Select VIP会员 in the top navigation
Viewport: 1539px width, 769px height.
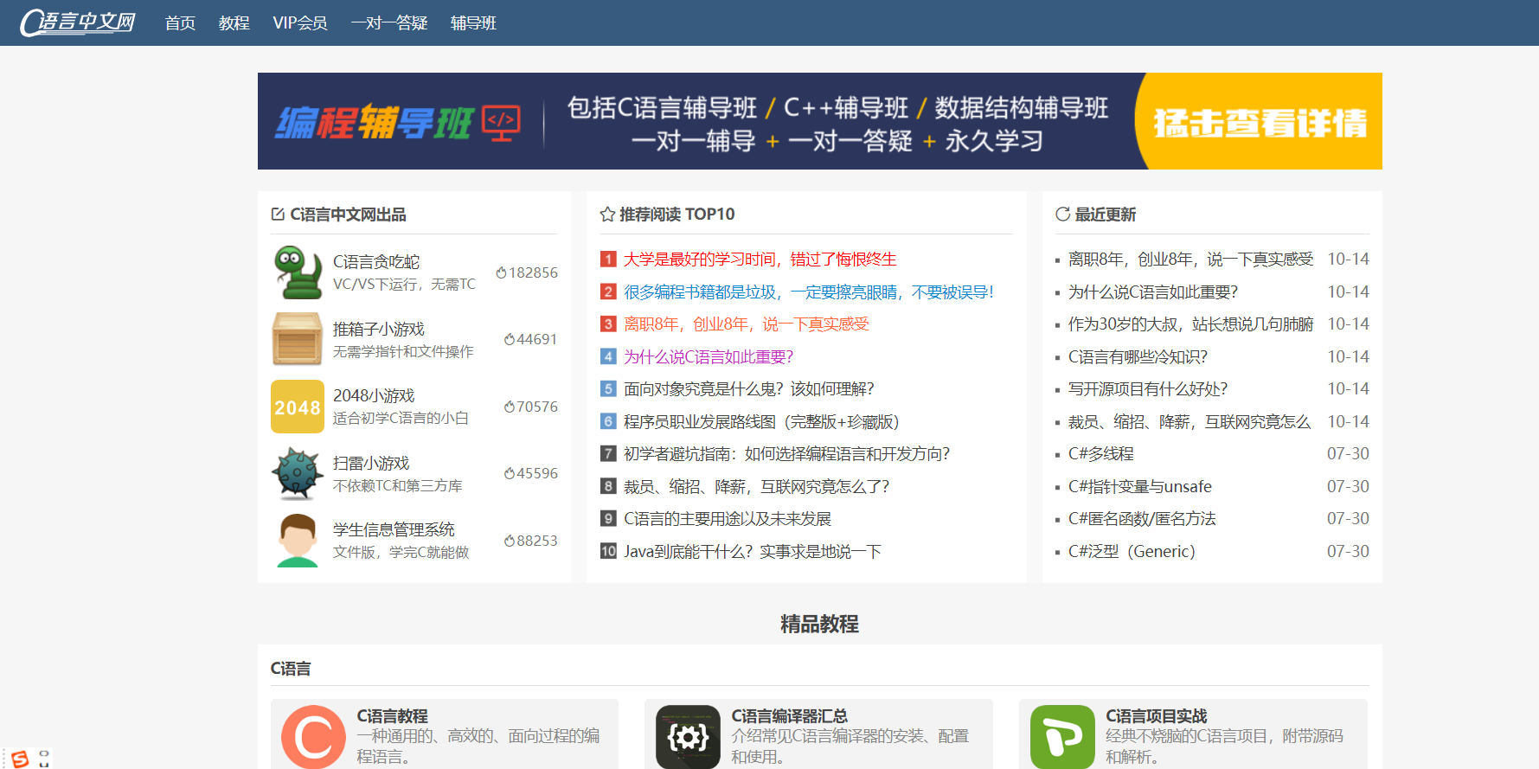[x=299, y=23]
